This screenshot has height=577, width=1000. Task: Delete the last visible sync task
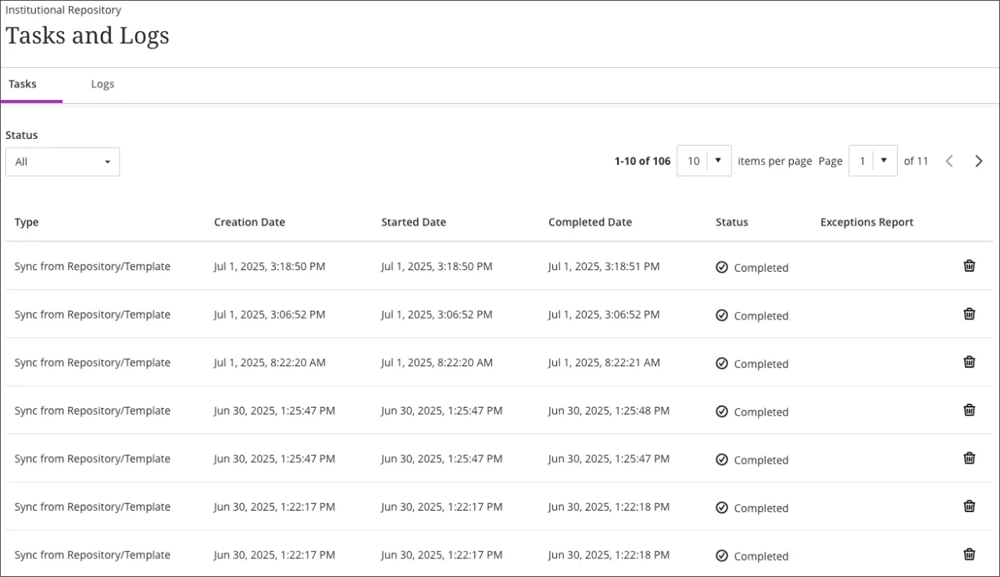pos(969,554)
